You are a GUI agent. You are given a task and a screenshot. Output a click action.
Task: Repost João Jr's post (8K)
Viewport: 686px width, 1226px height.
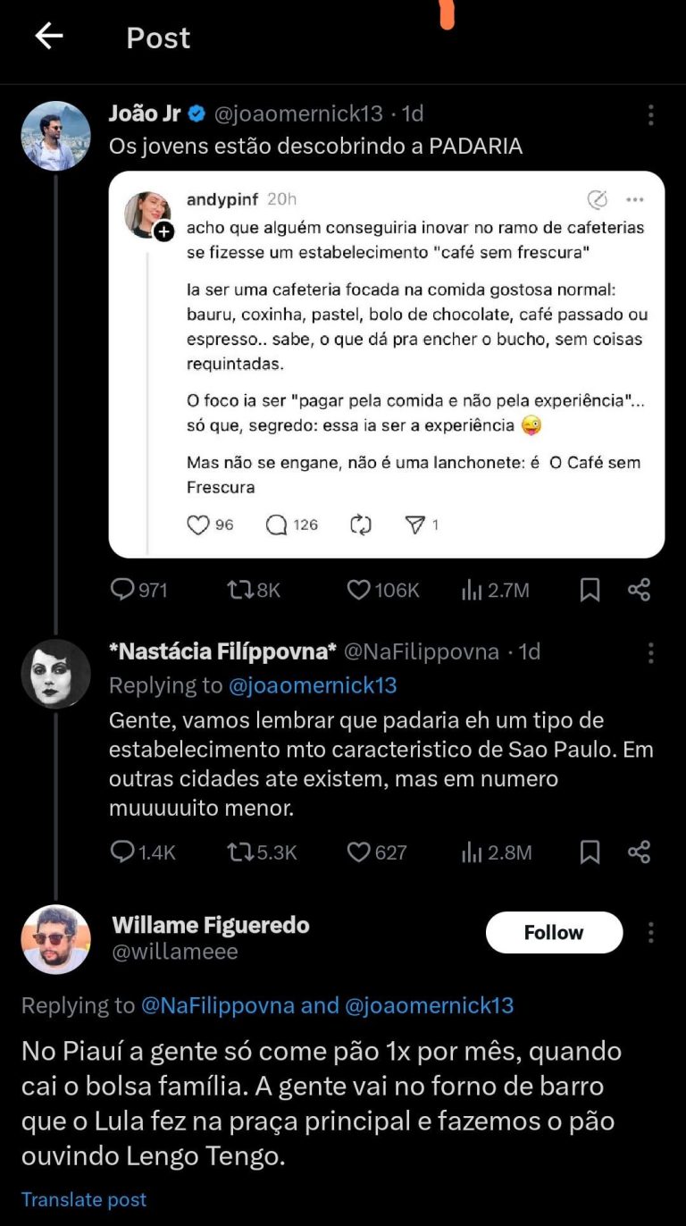[x=239, y=590]
